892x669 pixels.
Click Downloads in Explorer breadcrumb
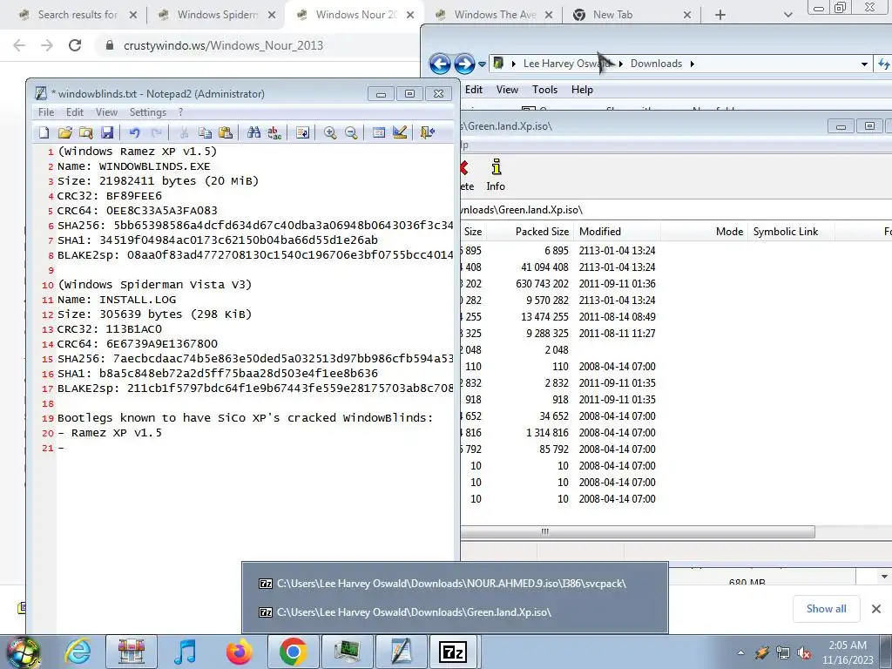click(x=656, y=64)
